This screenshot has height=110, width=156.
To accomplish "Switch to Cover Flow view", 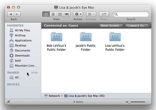I will coord(67,14).
